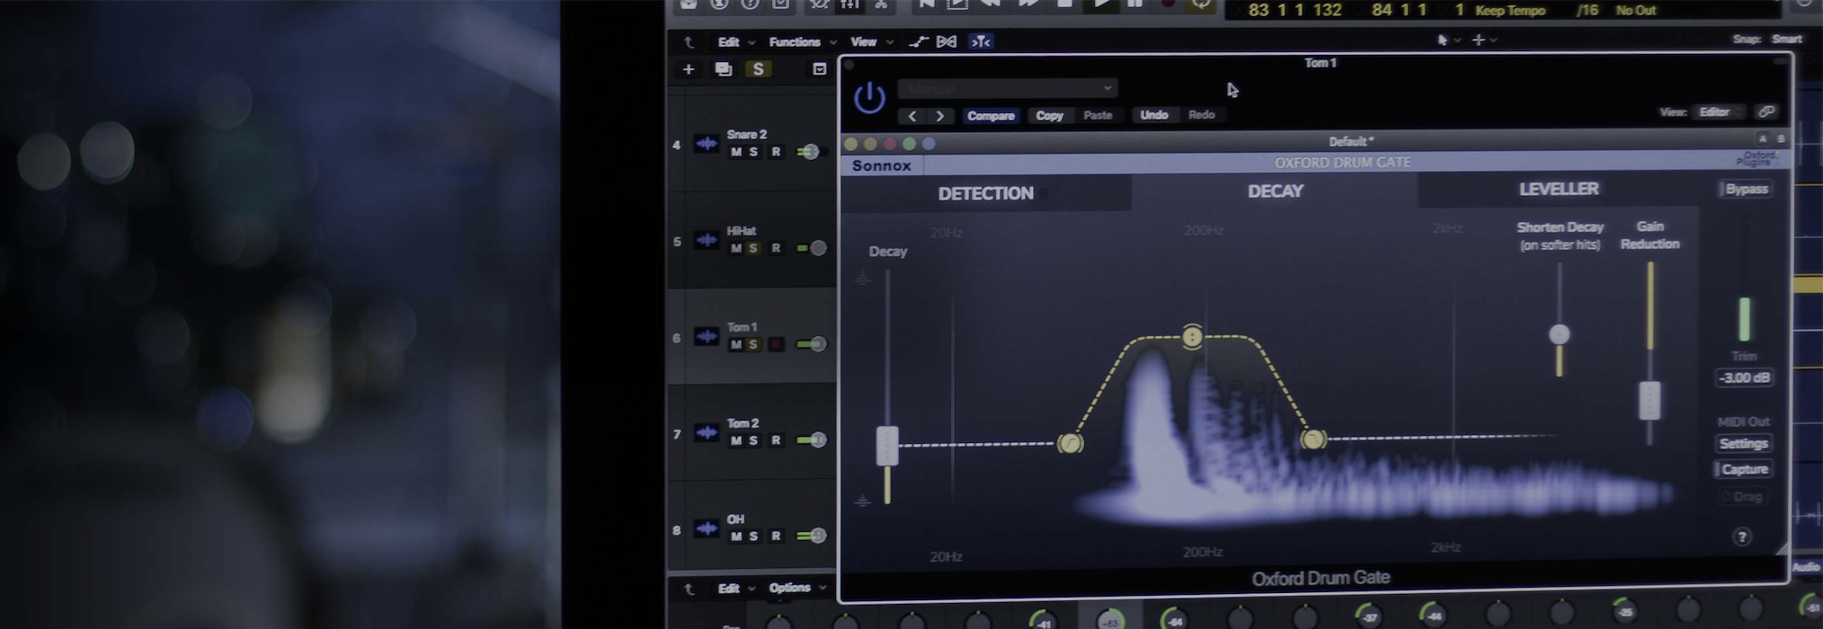Open the secondary plus tool dropdown
This screenshot has width=1823, height=629.
click(1482, 40)
